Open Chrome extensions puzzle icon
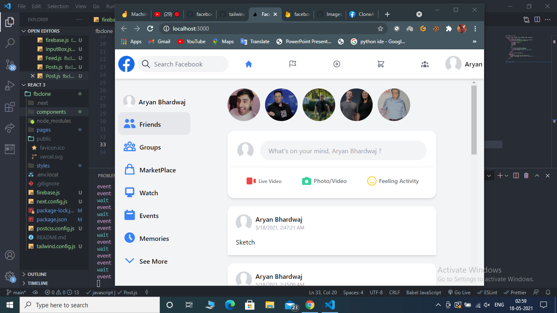 (449, 29)
